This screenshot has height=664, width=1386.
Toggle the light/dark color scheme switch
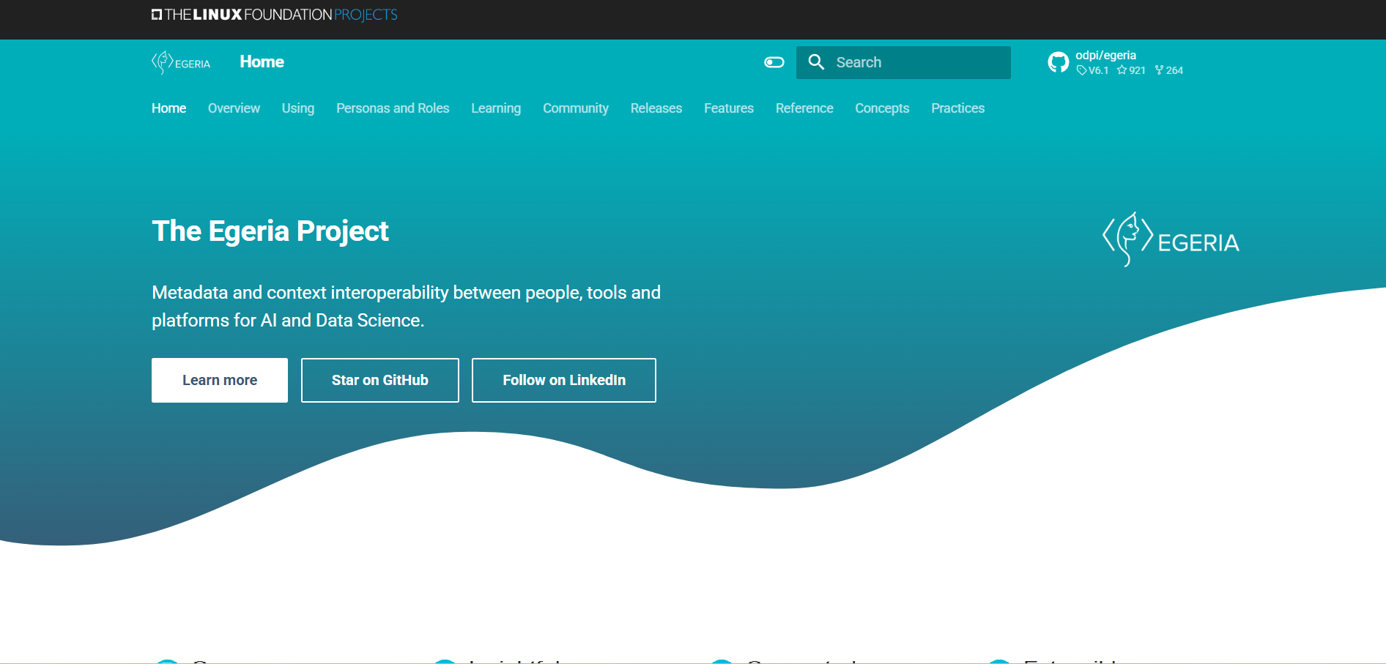774,62
